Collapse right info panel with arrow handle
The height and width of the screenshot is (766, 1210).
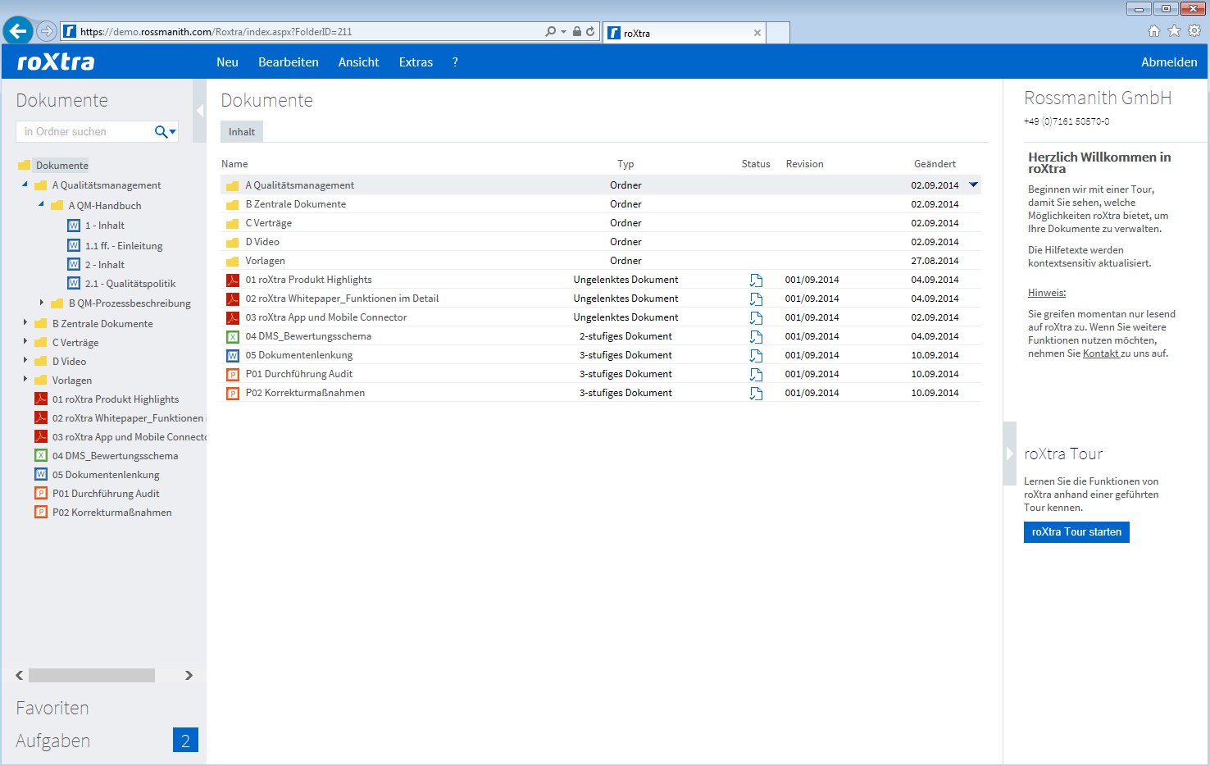tap(1010, 454)
